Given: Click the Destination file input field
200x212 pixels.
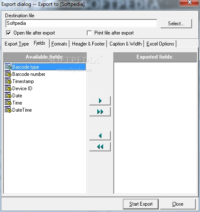Looking at the screenshot, I should pyautogui.click(x=81, y=23).
